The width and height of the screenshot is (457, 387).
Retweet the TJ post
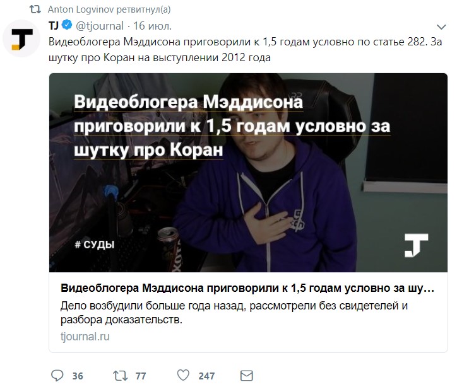pyautogui.click(x=121, y=376)
